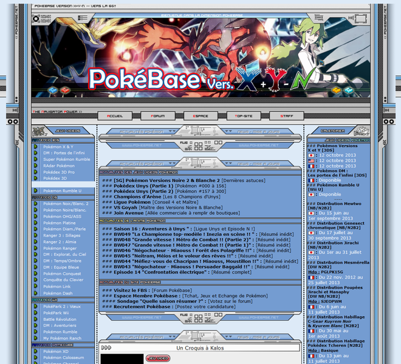The height and width of the screenshot is (364, 401).
Task: Click the cyan block icon on banner right
Action: 349,90
